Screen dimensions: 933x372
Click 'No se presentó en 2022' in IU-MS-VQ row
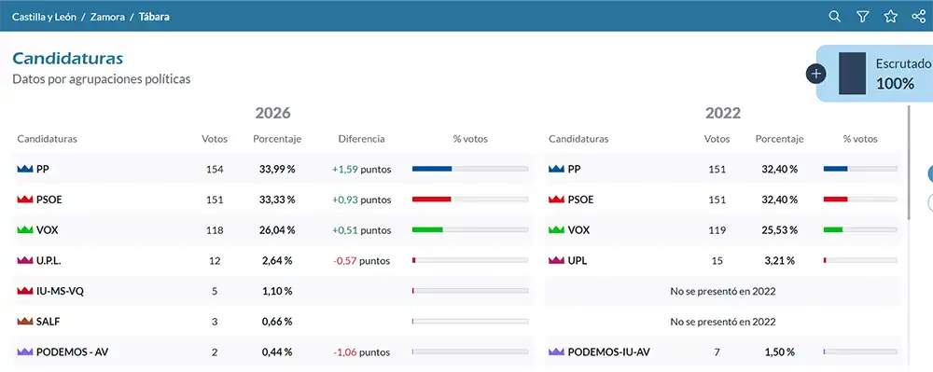[723, 291]
